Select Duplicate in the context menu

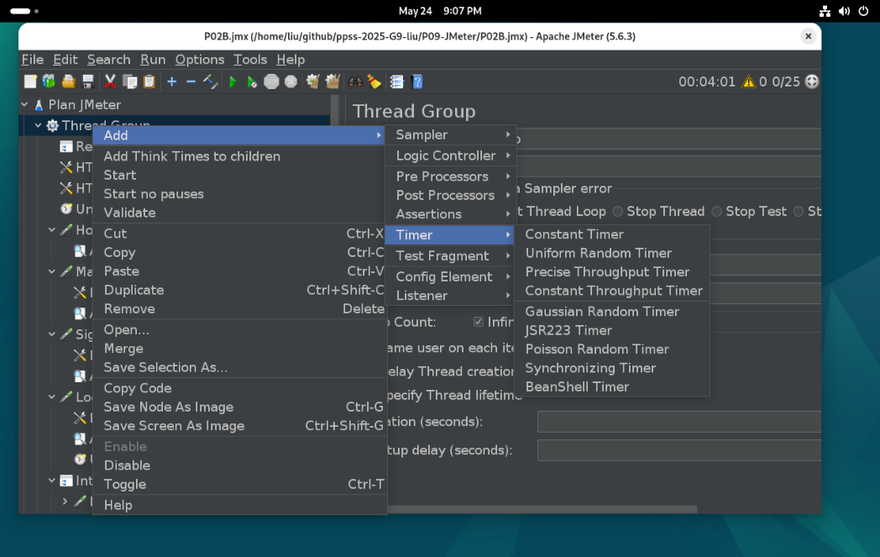[239, 291]
